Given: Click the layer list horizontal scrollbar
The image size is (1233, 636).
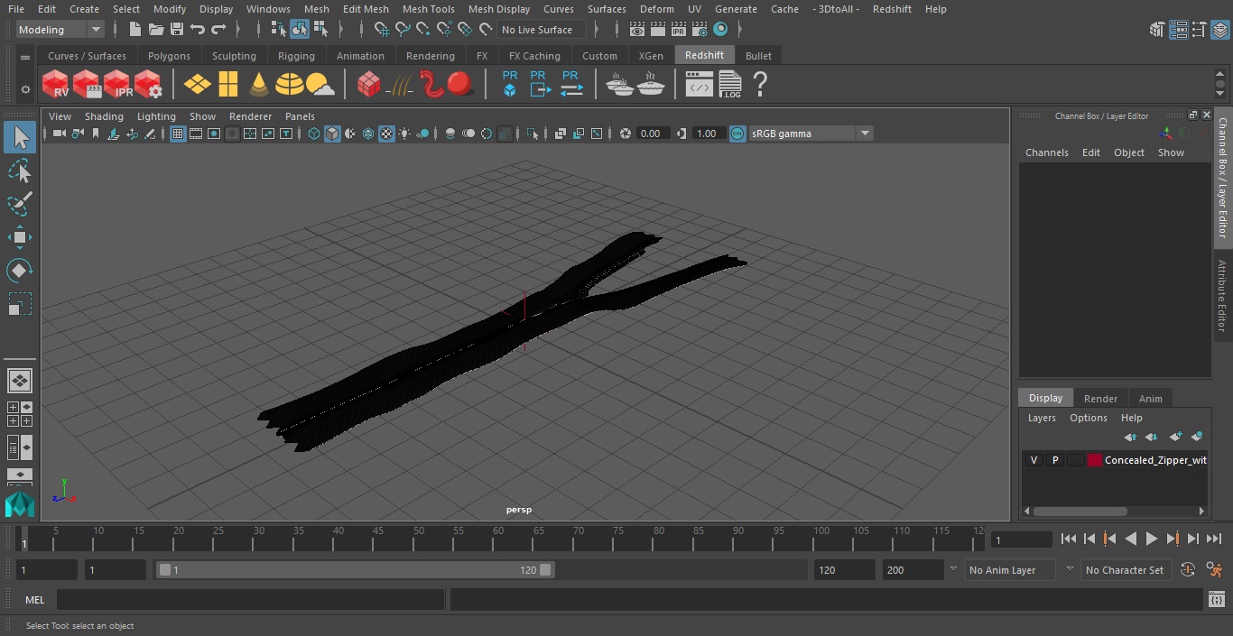Looking at the screenshot, I should coord(1080,511).
